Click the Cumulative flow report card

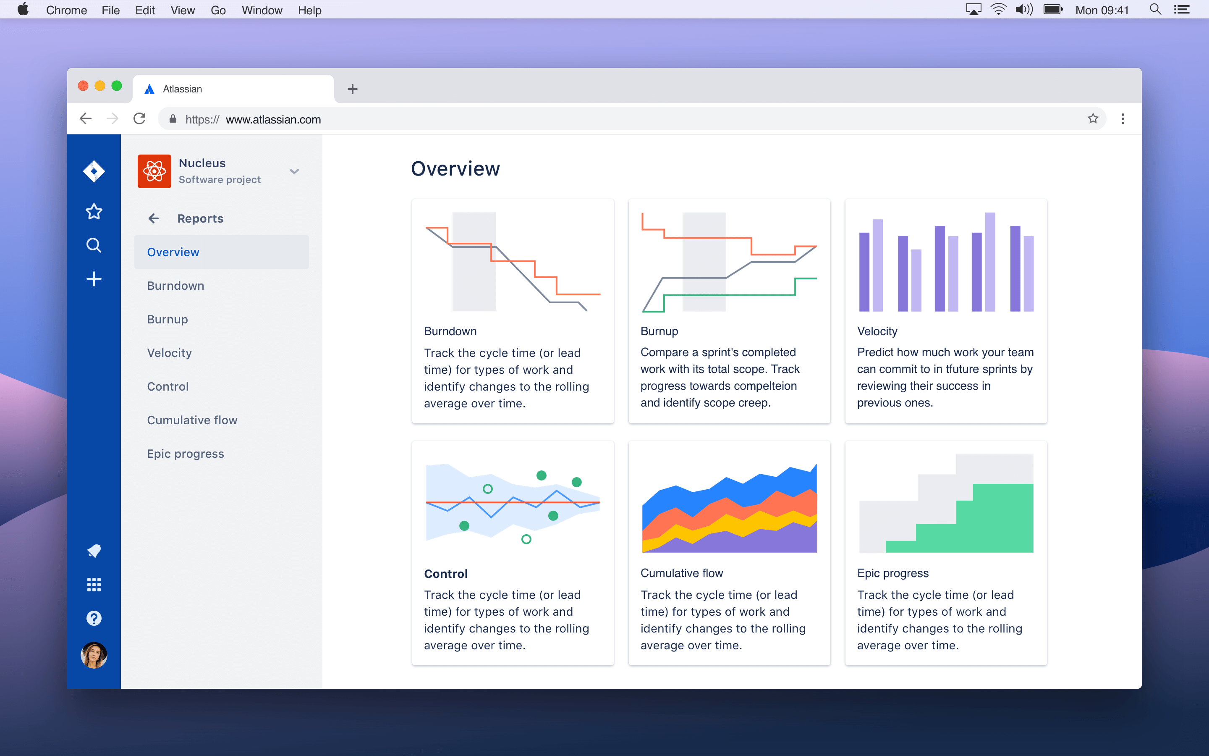(x=730, y=554)
